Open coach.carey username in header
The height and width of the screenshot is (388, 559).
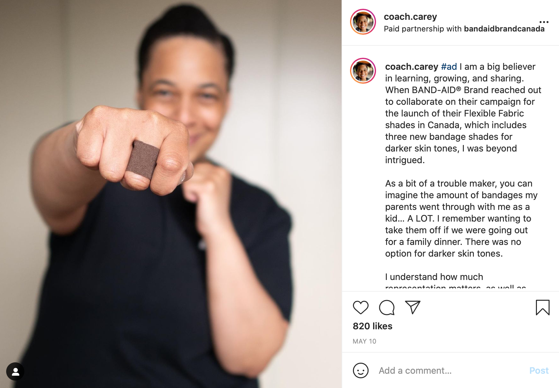point(410,17)
